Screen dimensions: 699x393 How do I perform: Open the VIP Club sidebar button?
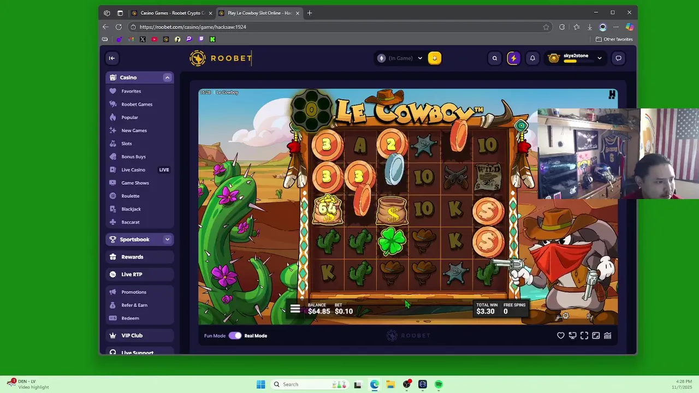click(x=140, y=336)
